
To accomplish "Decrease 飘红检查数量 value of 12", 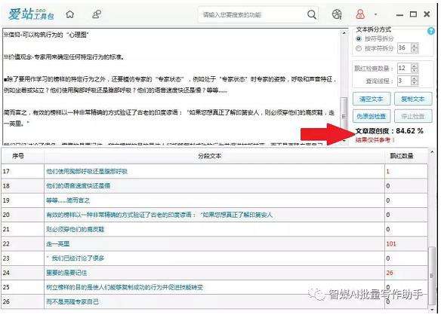I will (415, 71).
